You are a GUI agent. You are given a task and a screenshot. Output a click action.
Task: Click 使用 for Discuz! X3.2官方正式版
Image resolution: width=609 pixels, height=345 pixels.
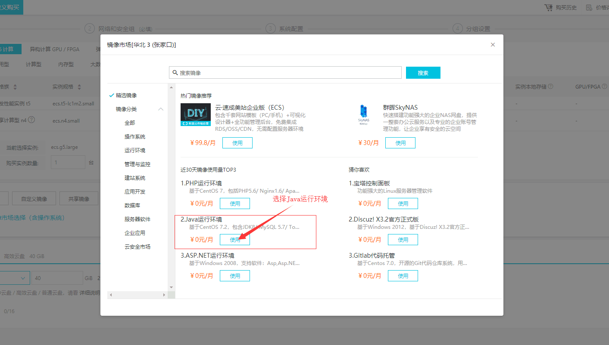[403, 240]
